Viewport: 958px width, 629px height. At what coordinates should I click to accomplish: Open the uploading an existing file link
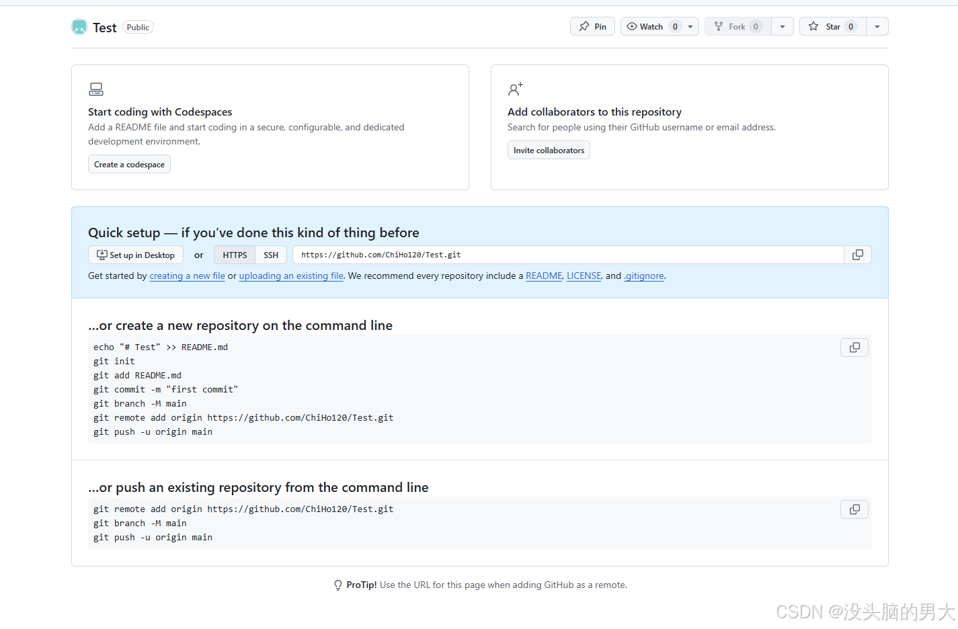coord(291,276)
